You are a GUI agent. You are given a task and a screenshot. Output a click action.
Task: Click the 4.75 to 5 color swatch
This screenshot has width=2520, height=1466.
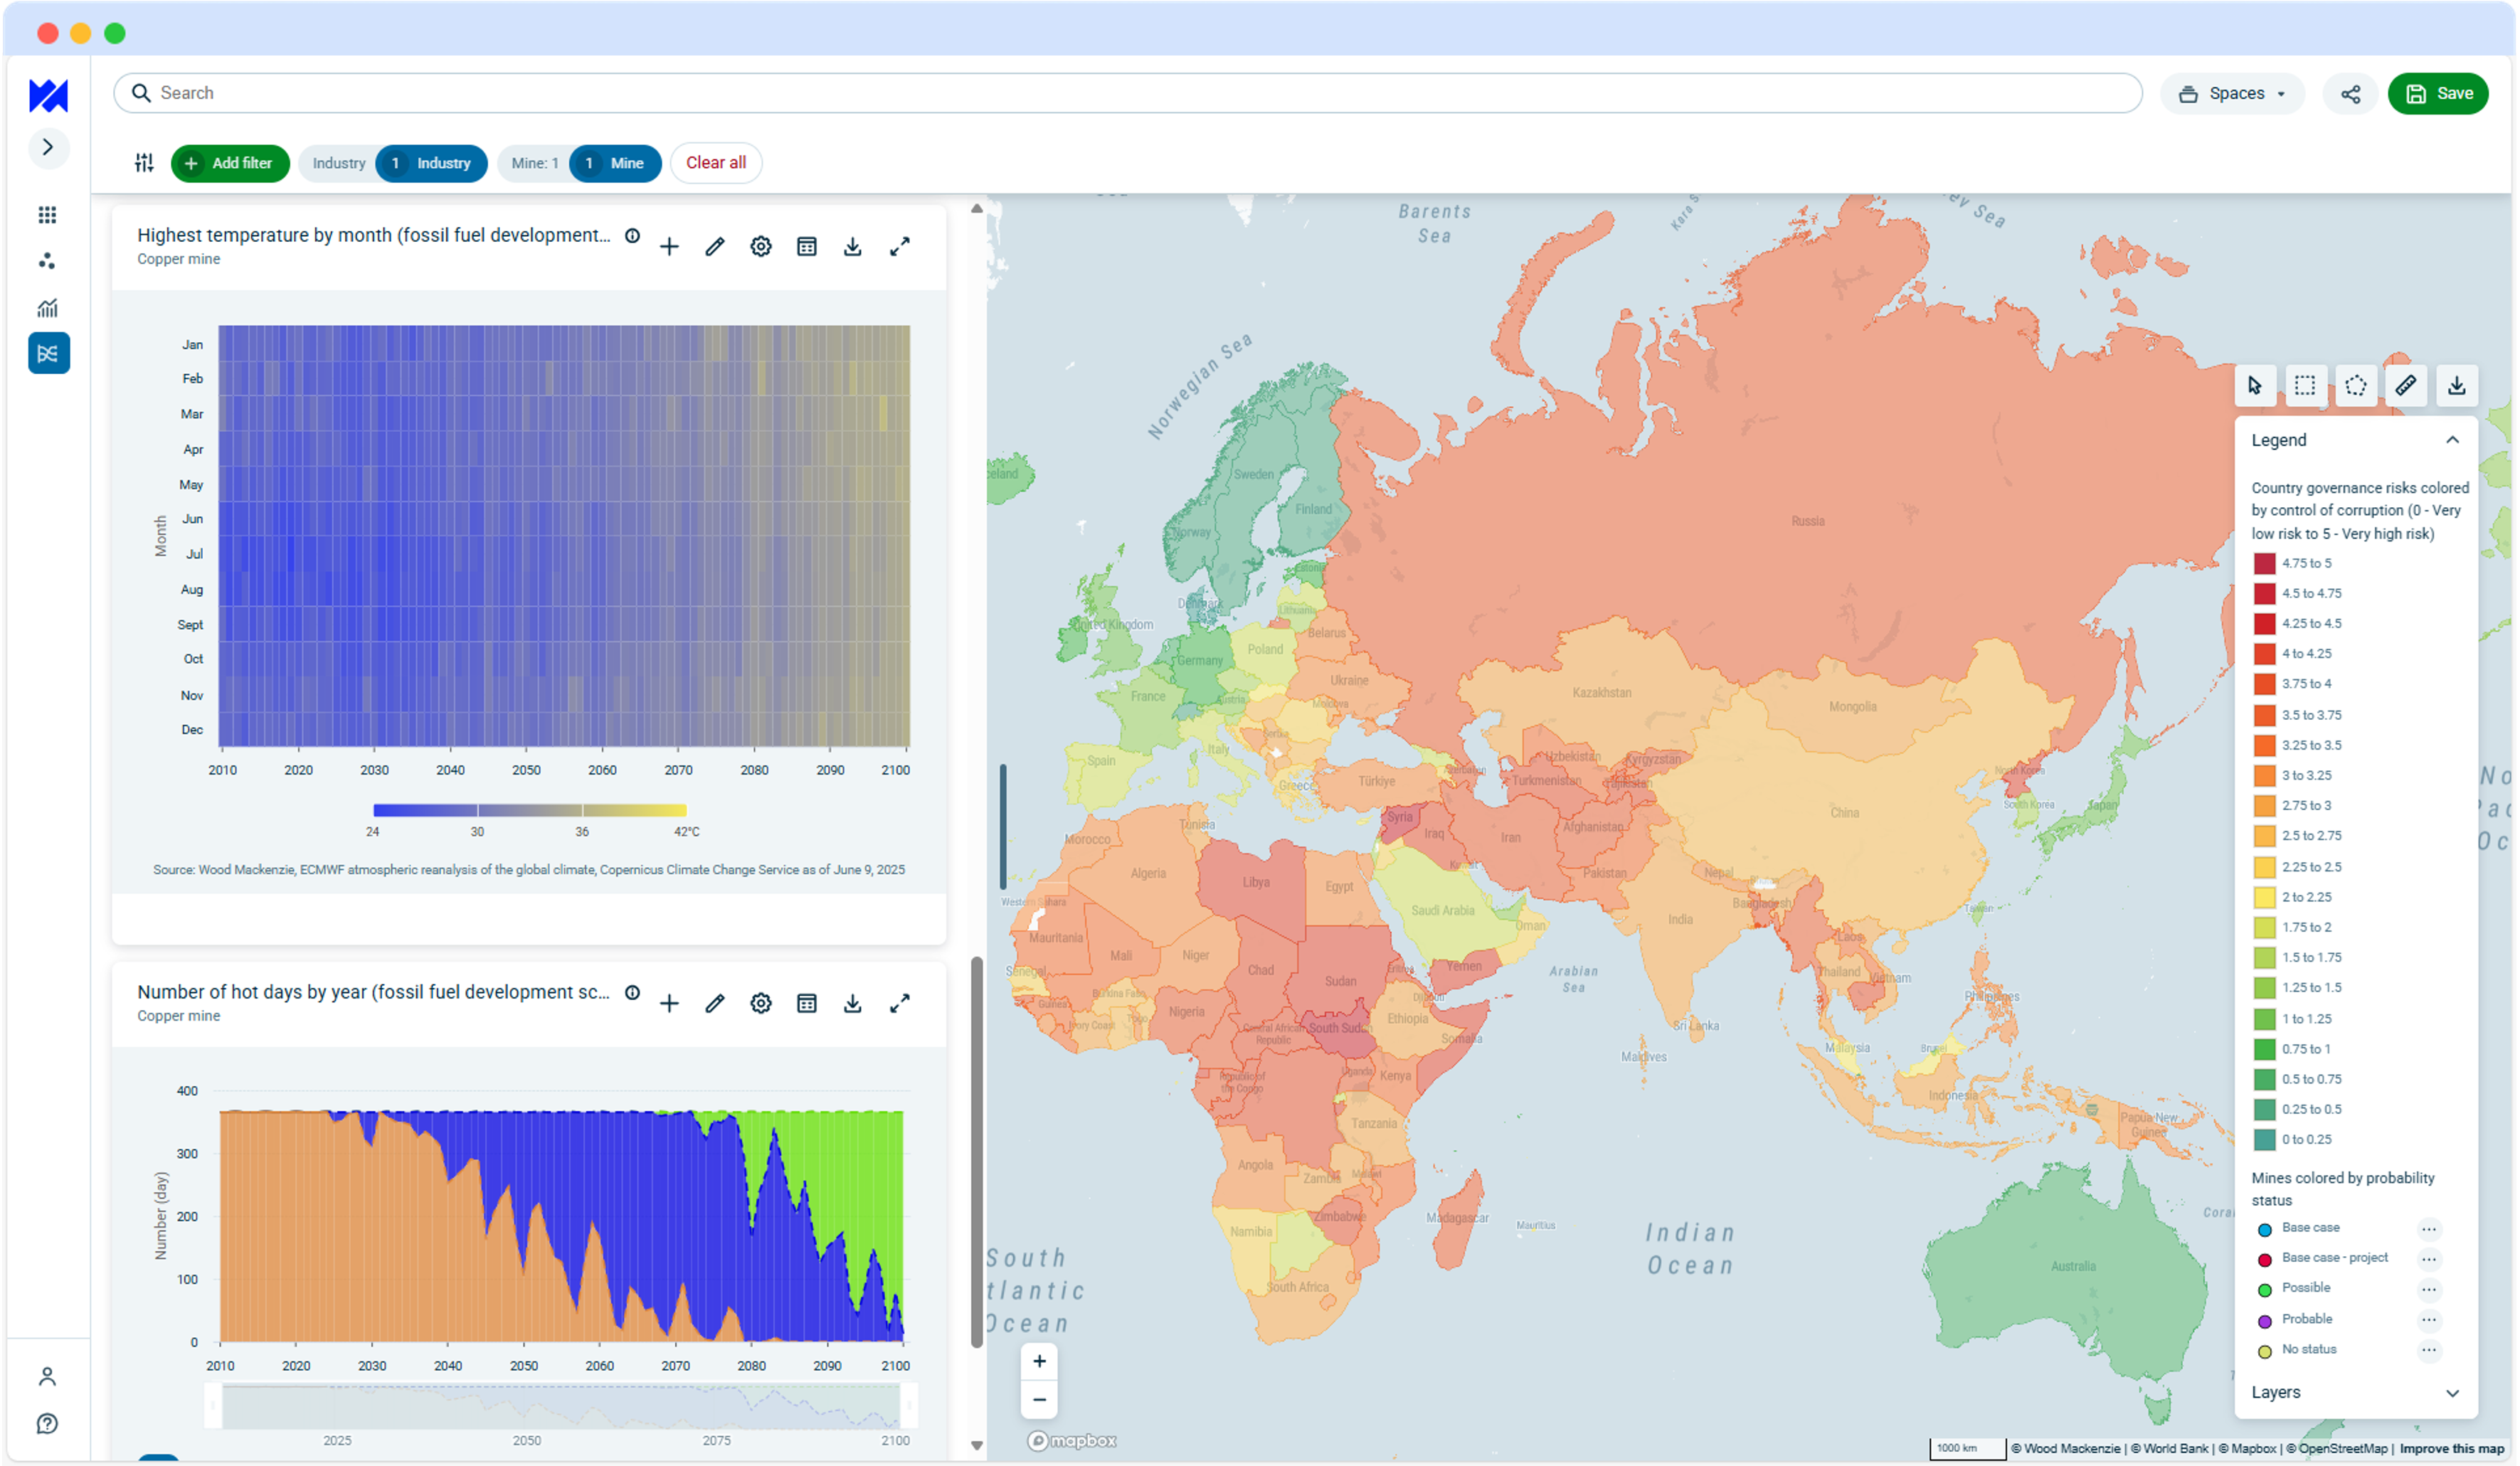[2264, 563]
